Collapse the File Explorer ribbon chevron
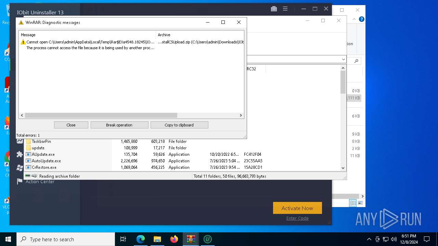This screenshot has width=438, height=246. pyautogui.click(x=354, y=19)
